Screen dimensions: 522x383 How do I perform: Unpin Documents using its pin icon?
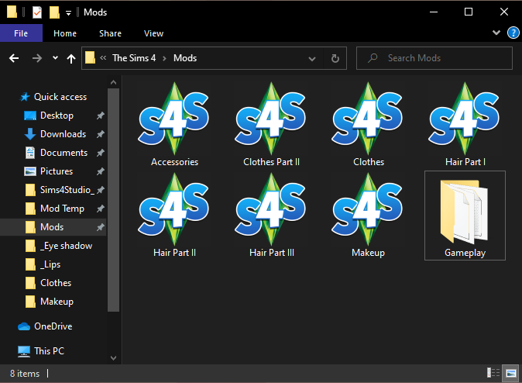click(x=100, y=153)
